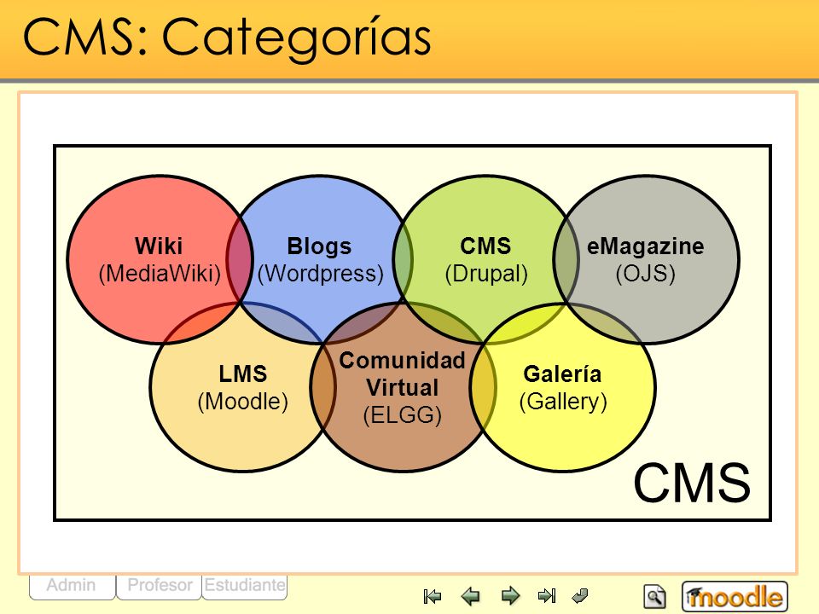The width and height of the screenshot is (819, 614).
Task: Click the "(Moodle)" text in the LMS circle
Action: pyautogui.click(x=243, y=402)
